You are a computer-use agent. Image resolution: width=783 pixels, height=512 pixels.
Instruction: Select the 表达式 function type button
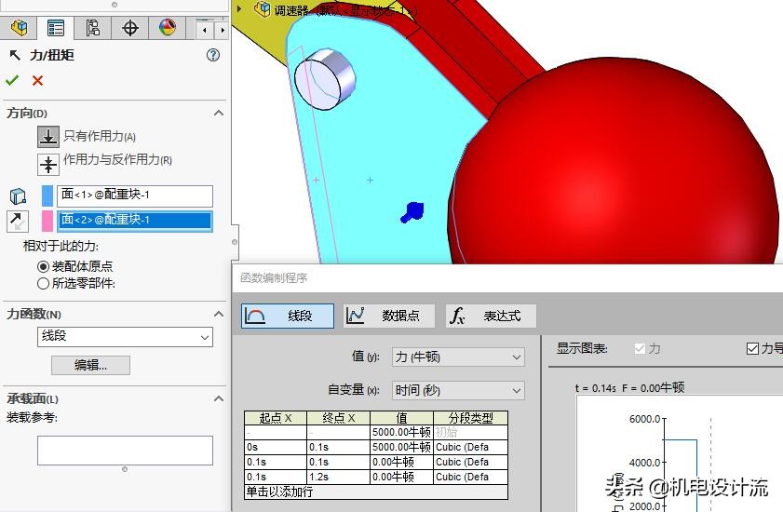coord(491,316)
